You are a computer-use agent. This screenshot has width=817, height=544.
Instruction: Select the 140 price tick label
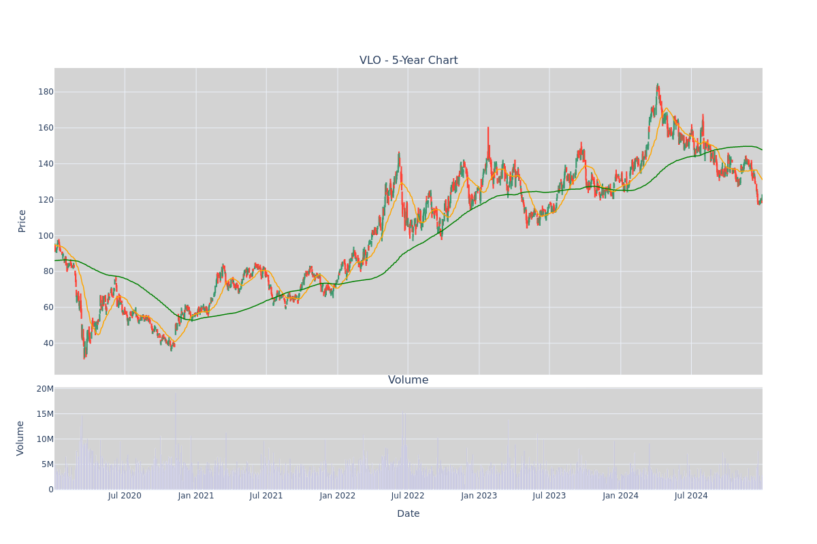[45, 164]
